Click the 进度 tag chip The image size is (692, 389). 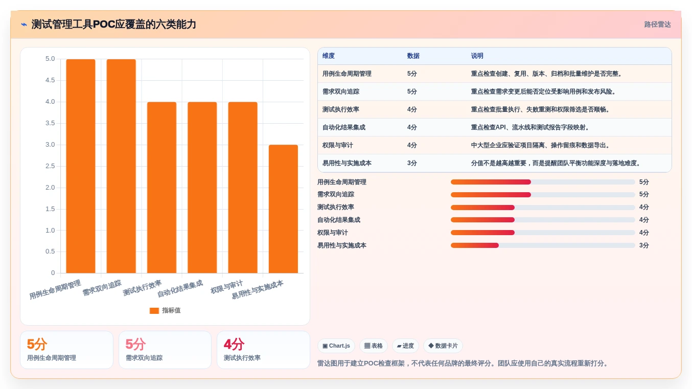tap(405, 346)
